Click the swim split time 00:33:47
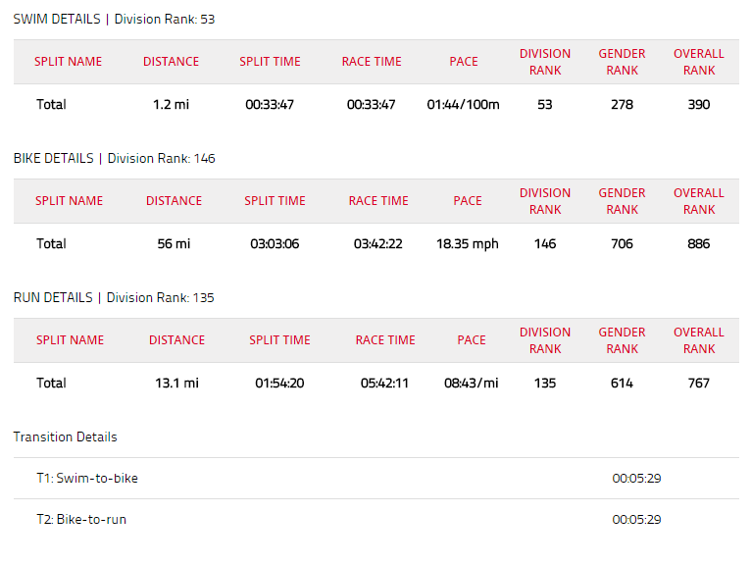The height and width of the screenshot is (565, 751). [x=270, y=104]
